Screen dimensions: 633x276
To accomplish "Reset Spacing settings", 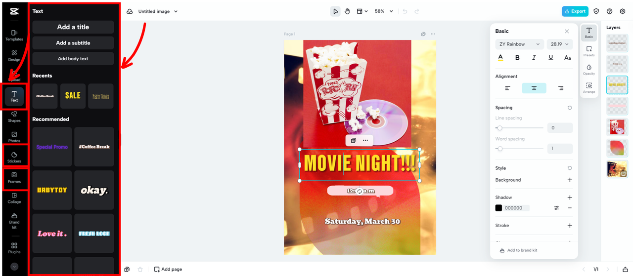I will pyautogui.click(x=570, y=108).
